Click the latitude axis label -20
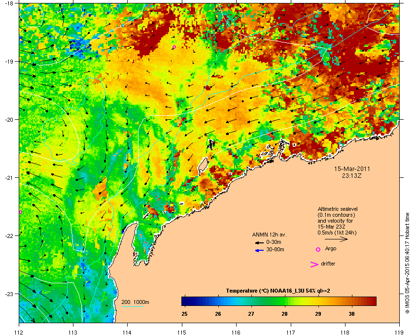Viewport: 414px width, 335px height. coord(9,119)
